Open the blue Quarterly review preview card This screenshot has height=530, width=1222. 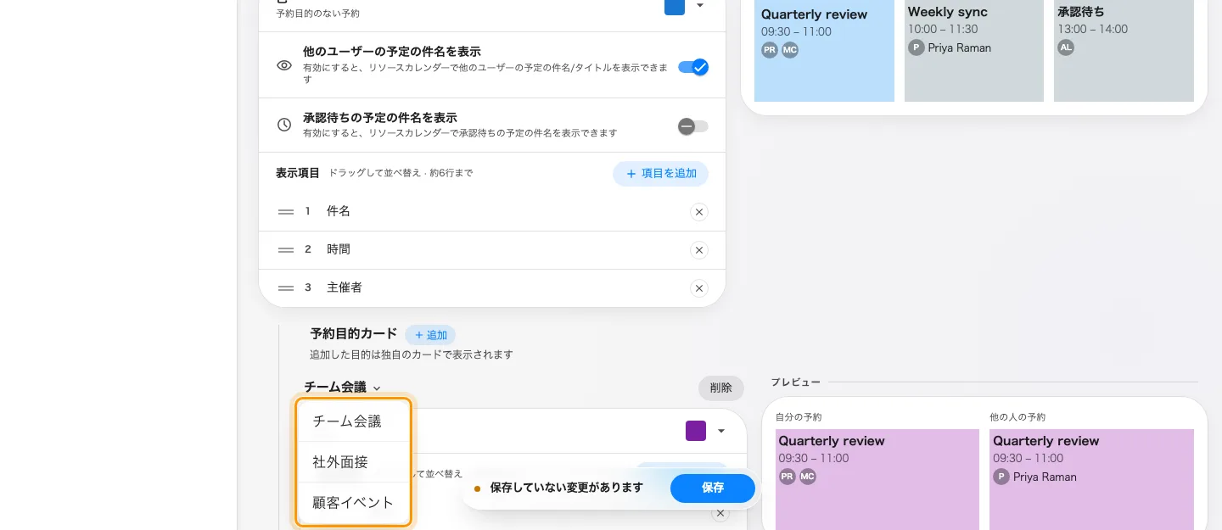point(824,51)
